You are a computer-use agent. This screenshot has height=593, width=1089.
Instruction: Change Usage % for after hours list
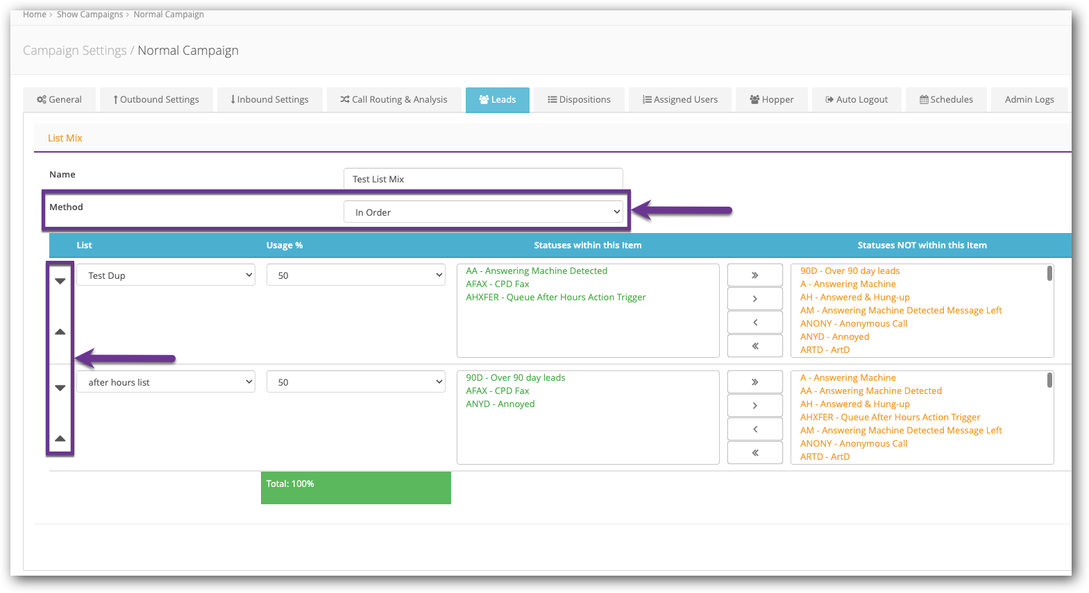pyautogui.click(x=355, y=382)
